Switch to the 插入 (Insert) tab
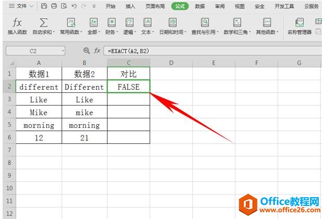Image resolution: width=324 pixels, height=219 pixels. click(131, 6)
